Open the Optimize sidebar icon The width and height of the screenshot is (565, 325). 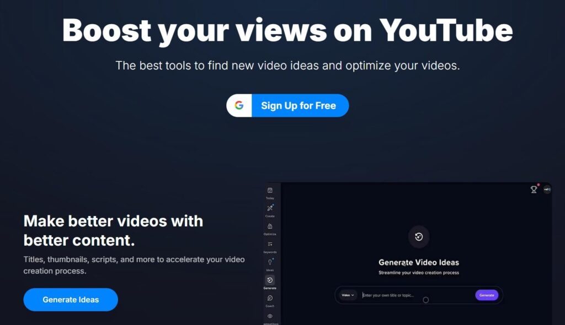[270, 226]
